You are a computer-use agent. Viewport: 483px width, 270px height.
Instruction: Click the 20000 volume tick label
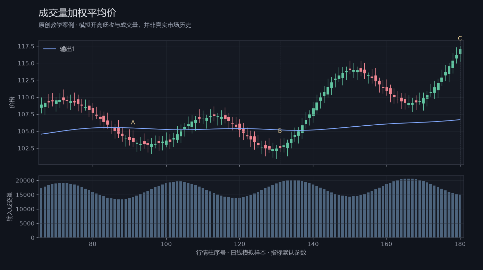(x=26, y=181)
